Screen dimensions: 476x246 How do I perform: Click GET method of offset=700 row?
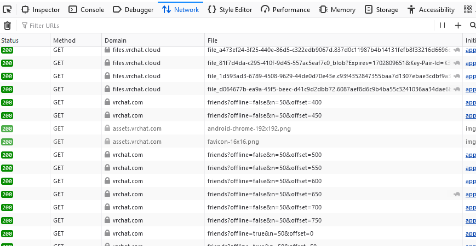(59, 207)
